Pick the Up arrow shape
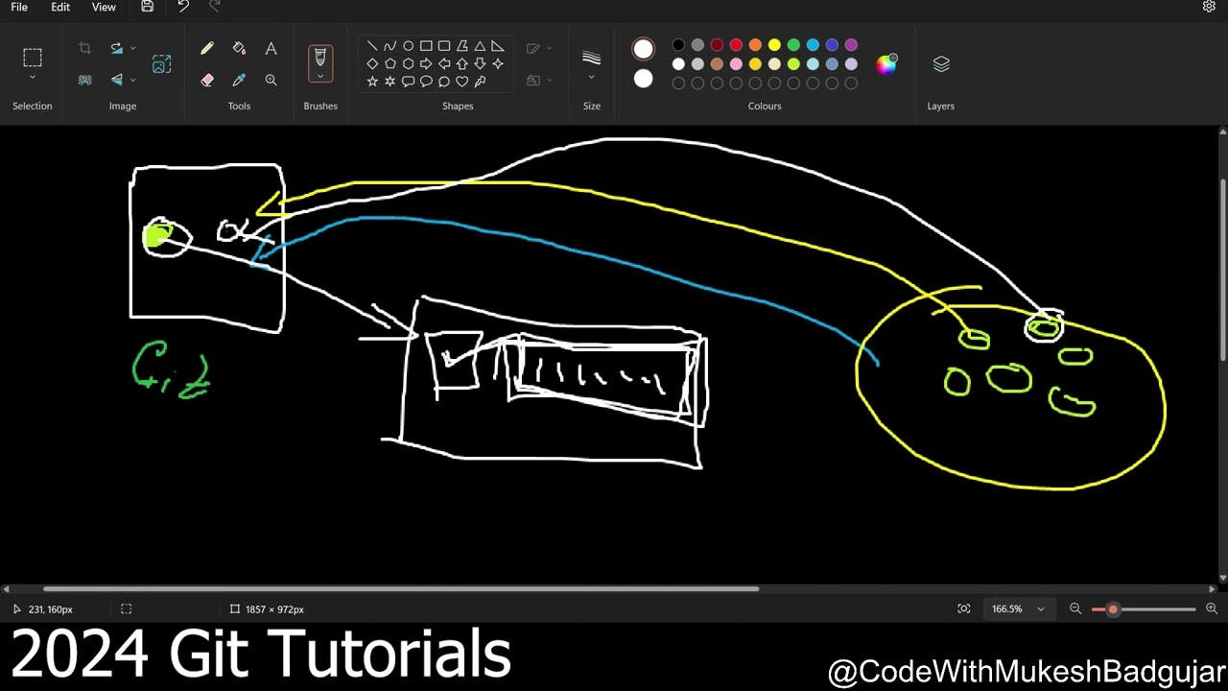The height and width of the screenshot is (691, 1228). click(x=461, y=63)
